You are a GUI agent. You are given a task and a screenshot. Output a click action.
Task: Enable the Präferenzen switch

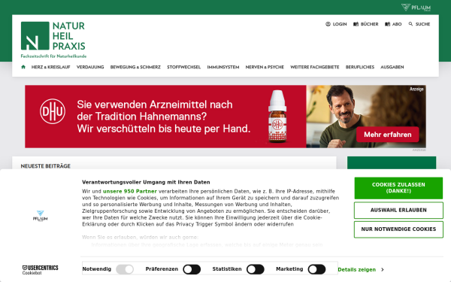click(192, 269)
